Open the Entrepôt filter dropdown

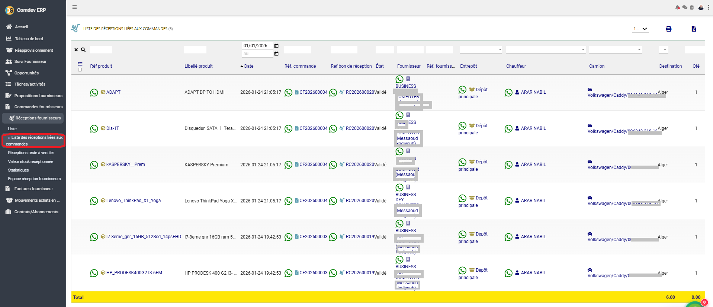(481, 49)
